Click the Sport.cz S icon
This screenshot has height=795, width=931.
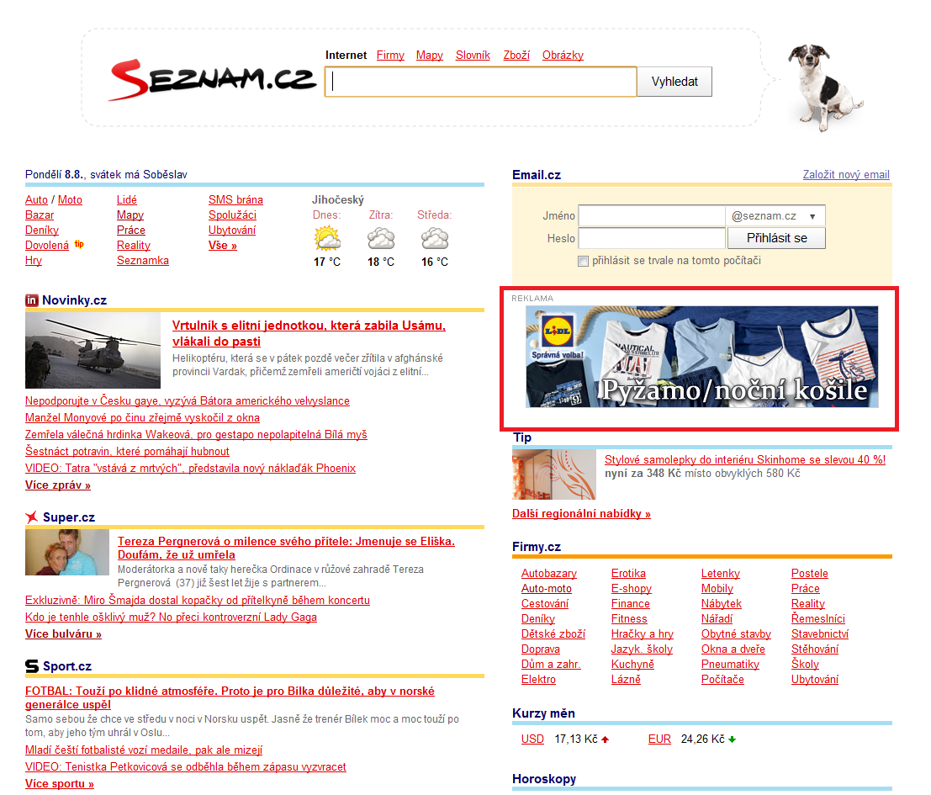[31, 666]
